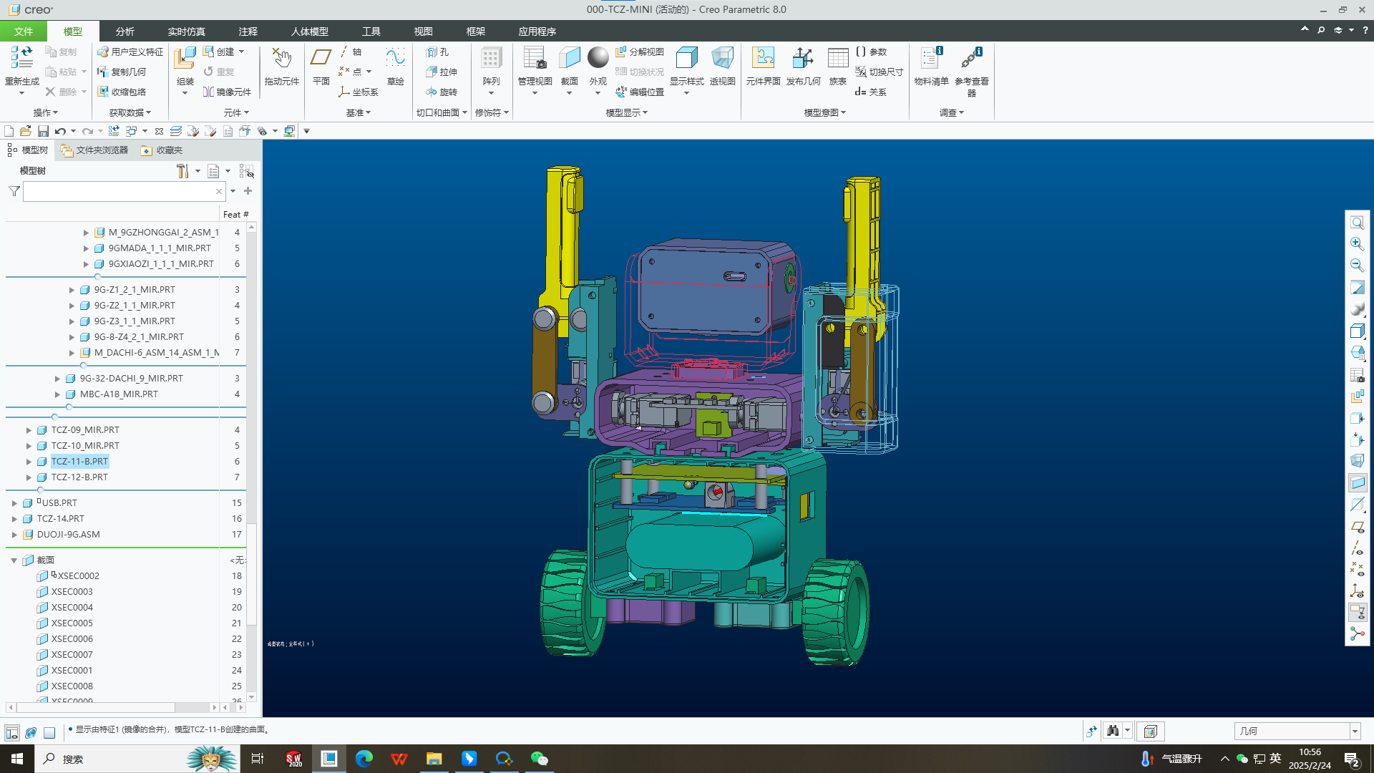Viewport: 1374px width, 773px height.
Task: Open the Reference Viewer icon
Action: click(971, 59)
